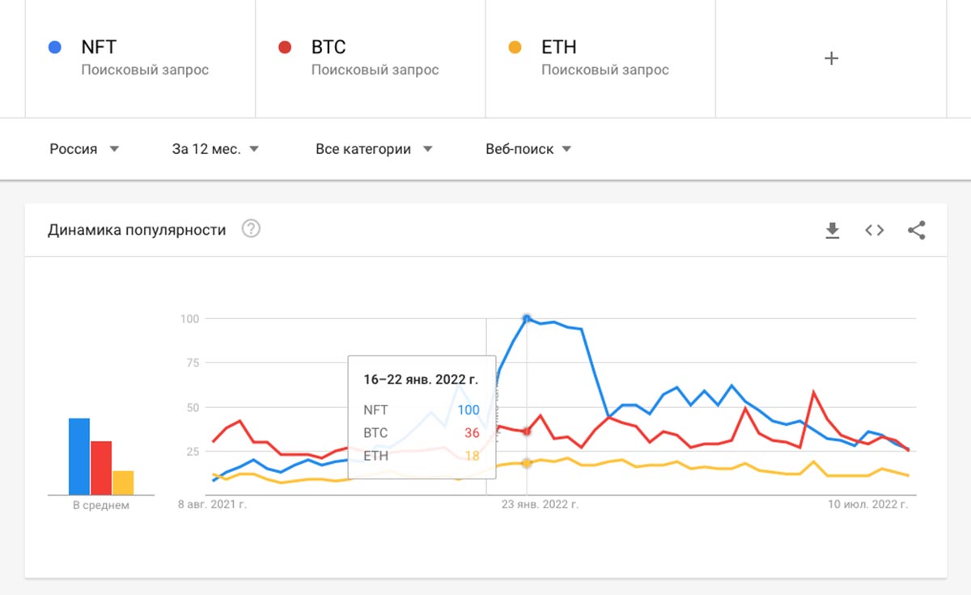
Task: Click the blue NFT term dot
Action: click(55, 48)
